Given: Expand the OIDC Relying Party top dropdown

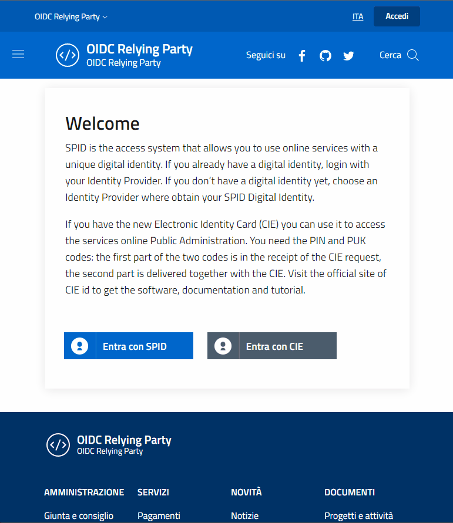Looking at the screenshot, I should pos(71,16).
